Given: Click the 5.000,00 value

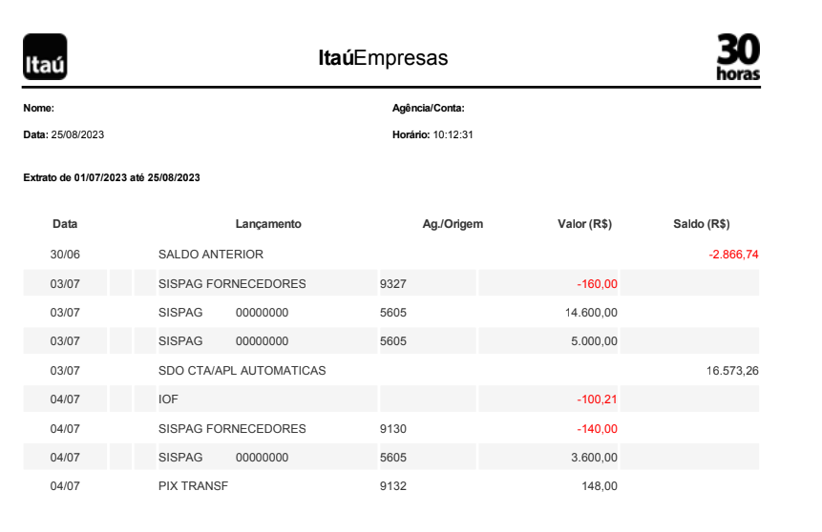Looking at the screenshot, I should pos(594,341).
